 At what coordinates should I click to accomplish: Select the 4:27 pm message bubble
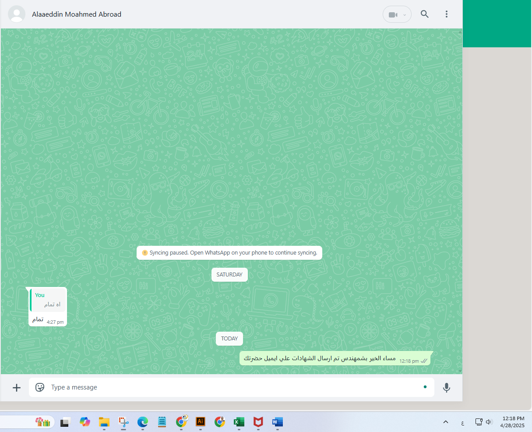coord(47,307)
